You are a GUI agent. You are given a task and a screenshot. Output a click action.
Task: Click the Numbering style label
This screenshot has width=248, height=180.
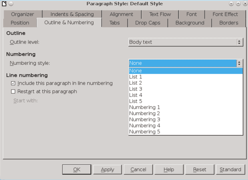click(30, 63)
